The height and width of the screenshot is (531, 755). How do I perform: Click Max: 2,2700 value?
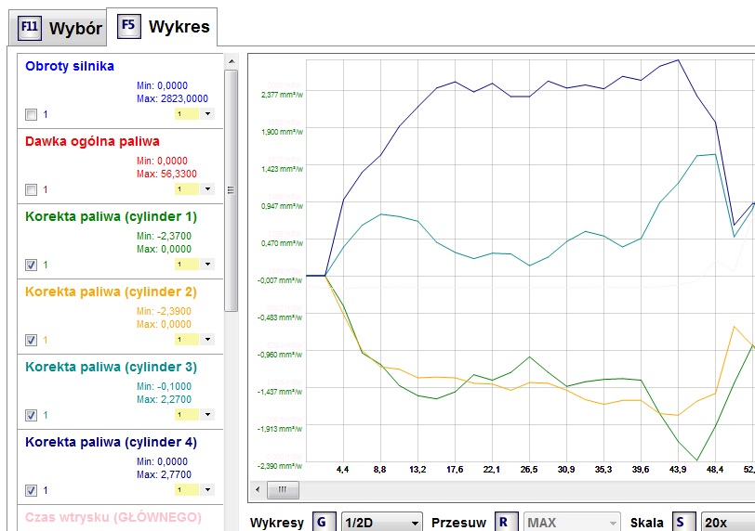click(165, 399)
